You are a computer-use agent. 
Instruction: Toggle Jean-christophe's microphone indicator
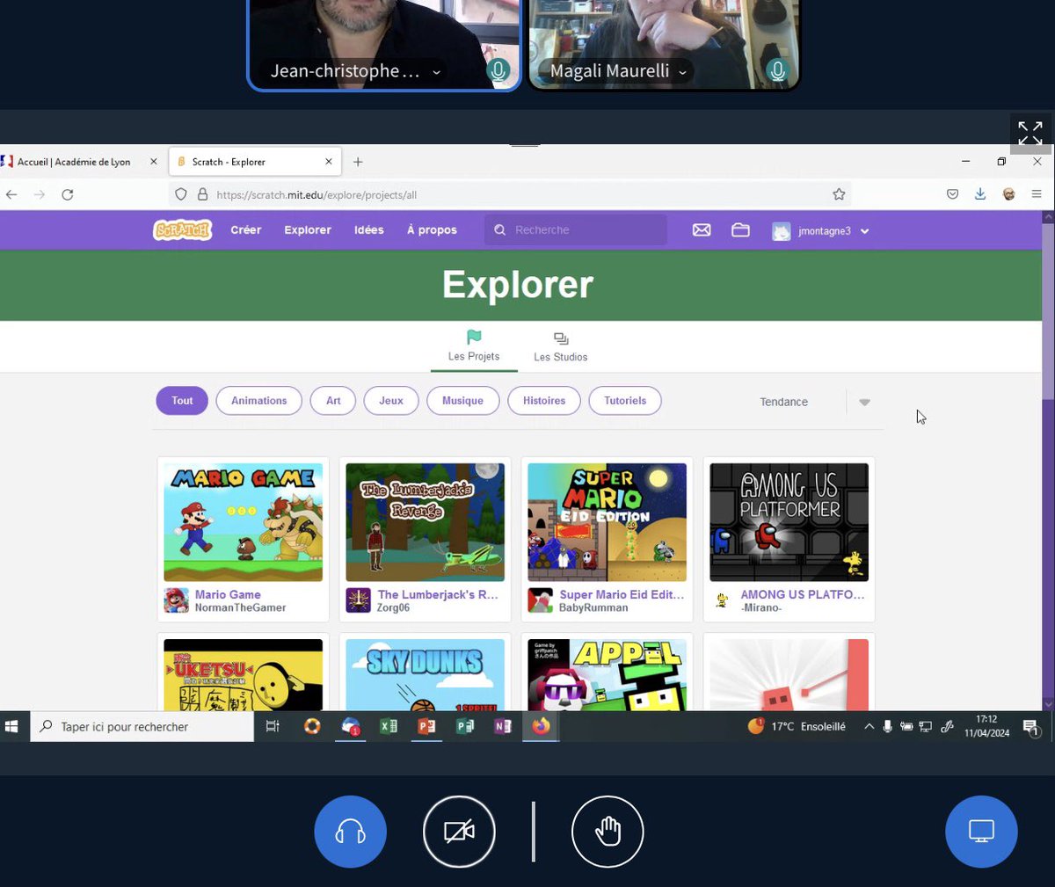(x=498, y=70)
